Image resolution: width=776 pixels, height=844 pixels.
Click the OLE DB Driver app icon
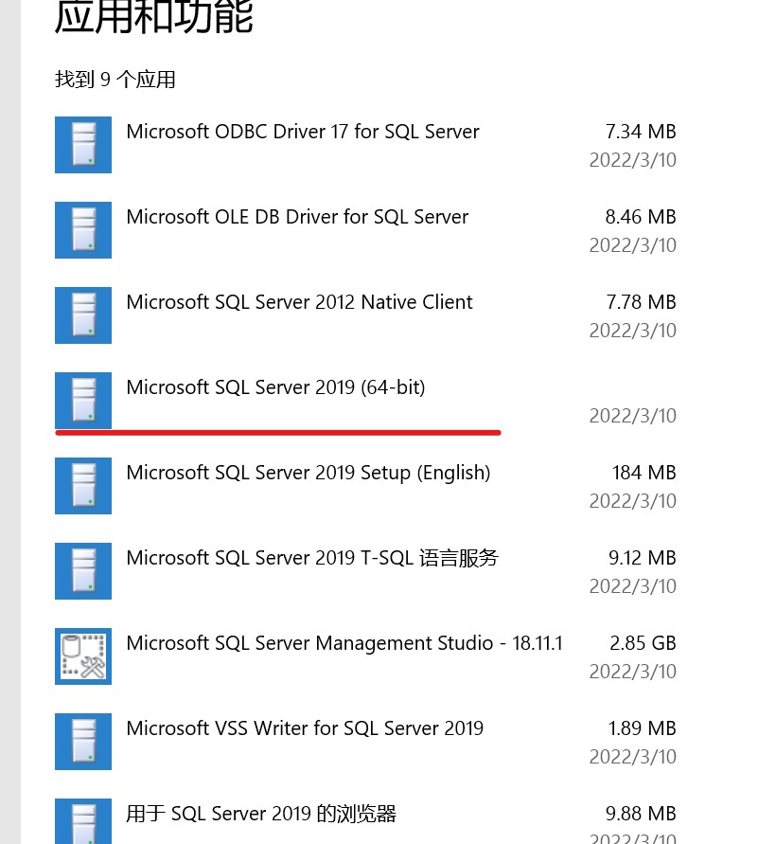pyautogui.click(x=83, y=230)
